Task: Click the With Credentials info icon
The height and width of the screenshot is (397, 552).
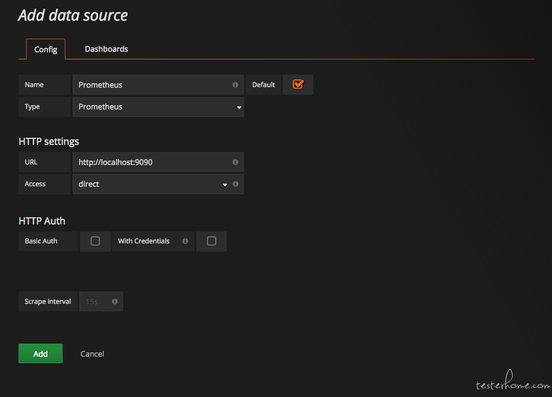Action: [185, 241]
